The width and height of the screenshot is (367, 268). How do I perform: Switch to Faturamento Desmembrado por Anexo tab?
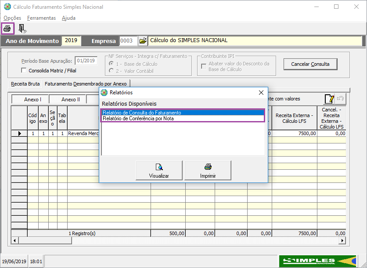click(x=86, y=84)
